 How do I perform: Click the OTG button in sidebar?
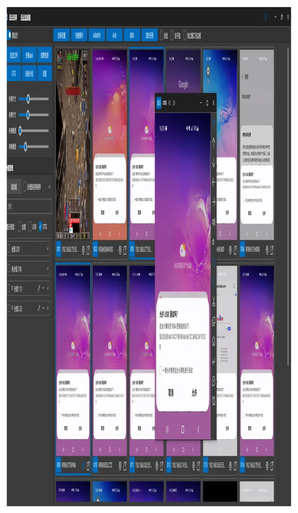pos(14,73)
